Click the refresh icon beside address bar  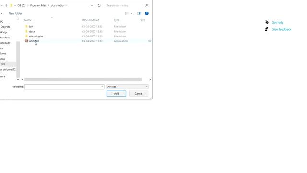pyautogui.click(x=99, y=5)
